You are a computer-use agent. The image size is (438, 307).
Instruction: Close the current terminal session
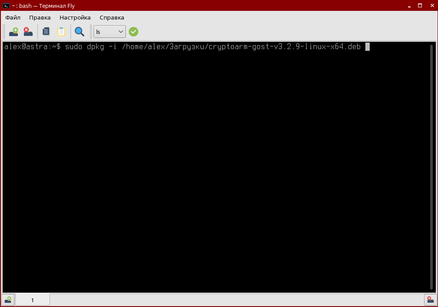tap(28, 31)
